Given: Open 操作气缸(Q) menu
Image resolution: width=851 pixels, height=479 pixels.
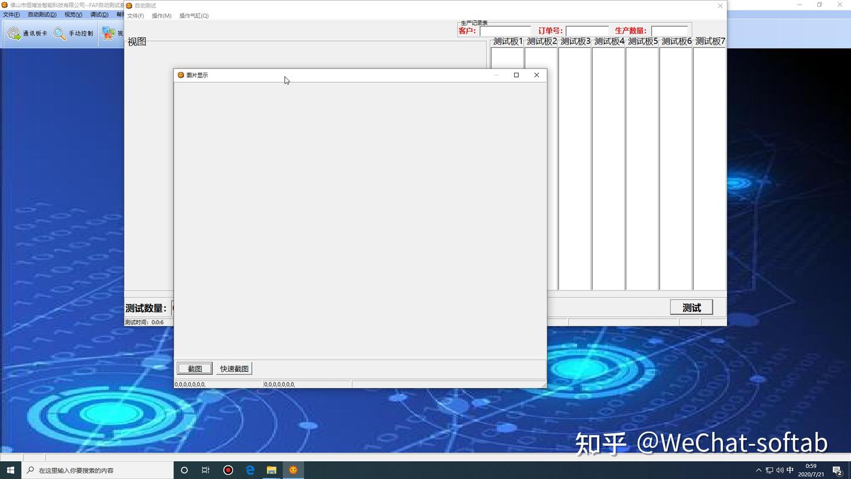Looking at the screenshot, I should click(194, 16).
